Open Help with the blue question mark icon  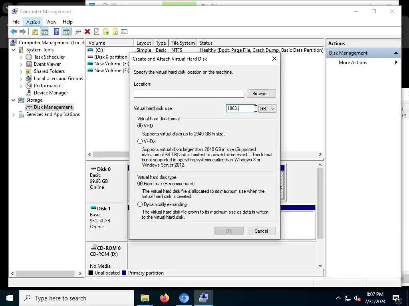point(56,32)
